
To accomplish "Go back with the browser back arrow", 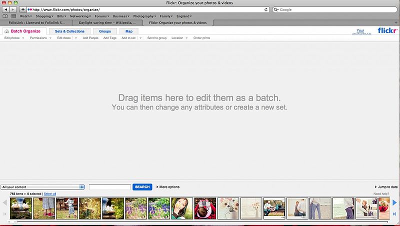I will (6, 9).
